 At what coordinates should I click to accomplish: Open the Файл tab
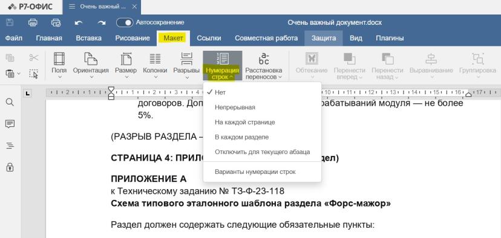[14, 38]
